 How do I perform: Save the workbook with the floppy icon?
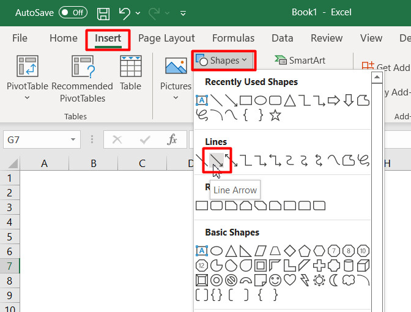[x=103, y=13]
